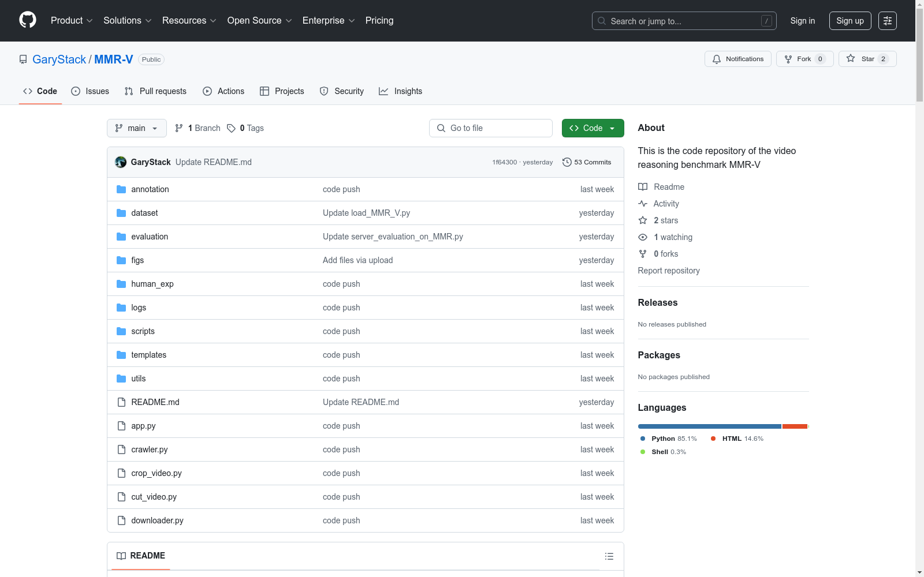Click the app.py file icon

coord(121,426)
